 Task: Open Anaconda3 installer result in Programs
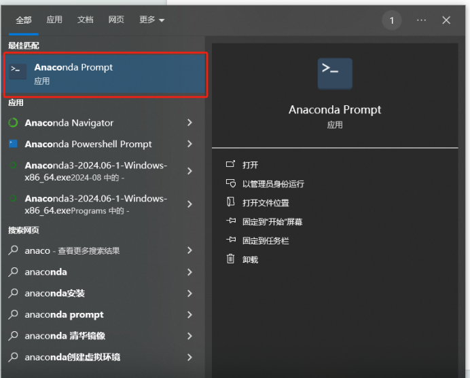pos(96,204)
